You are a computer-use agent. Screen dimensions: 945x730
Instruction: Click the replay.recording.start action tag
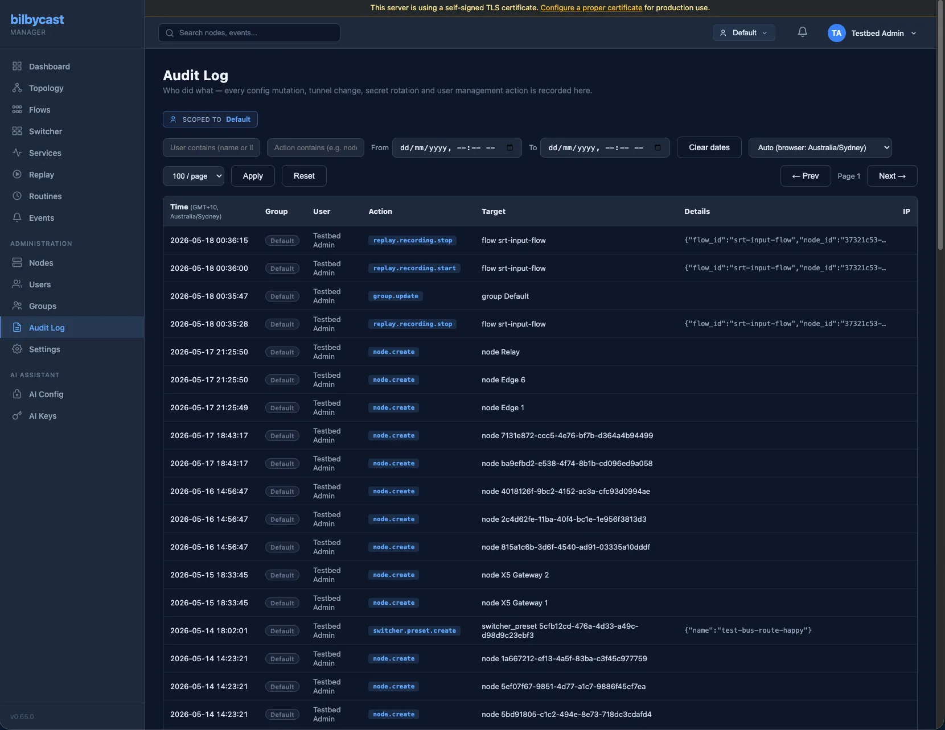(414, 269)
